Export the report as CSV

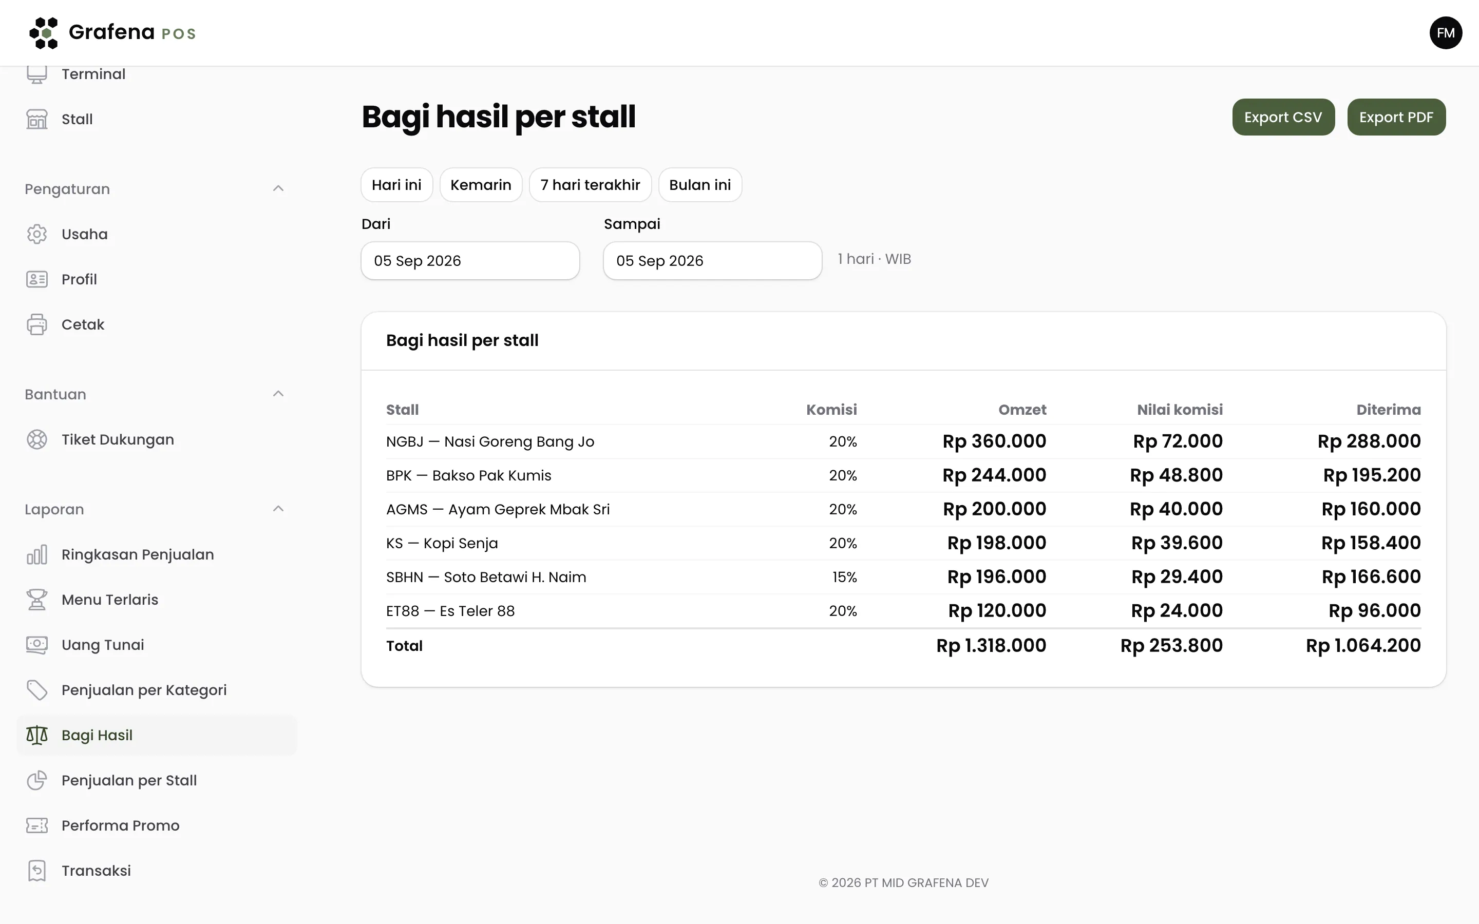pyautogui.click(x=1283, y=117)
